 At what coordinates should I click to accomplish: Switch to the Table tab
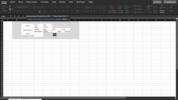pyautogui.click(x=91, y=2)
